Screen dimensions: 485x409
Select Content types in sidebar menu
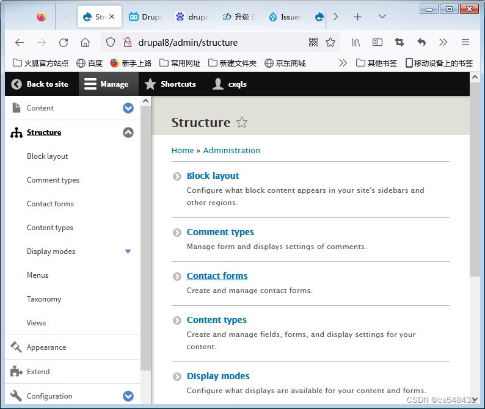click(x=50, y=228)
